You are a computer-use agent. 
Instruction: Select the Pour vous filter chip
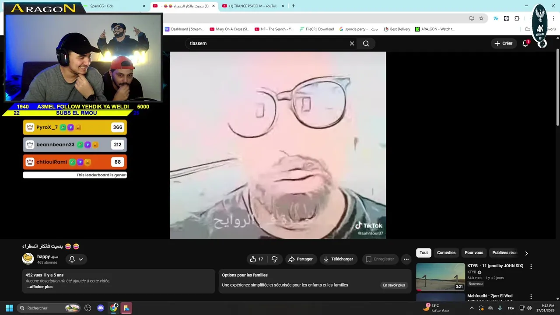[x=474, y=253]
